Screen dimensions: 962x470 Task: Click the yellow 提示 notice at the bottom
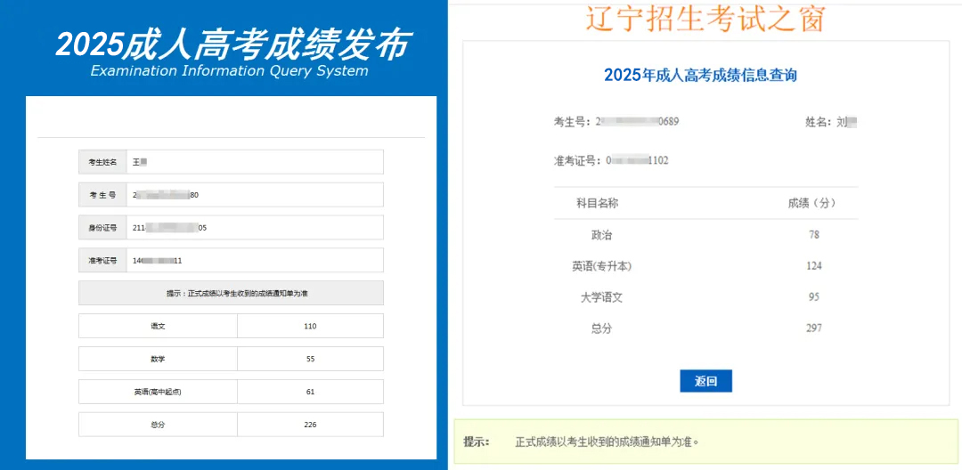click(x=706, y=442)
